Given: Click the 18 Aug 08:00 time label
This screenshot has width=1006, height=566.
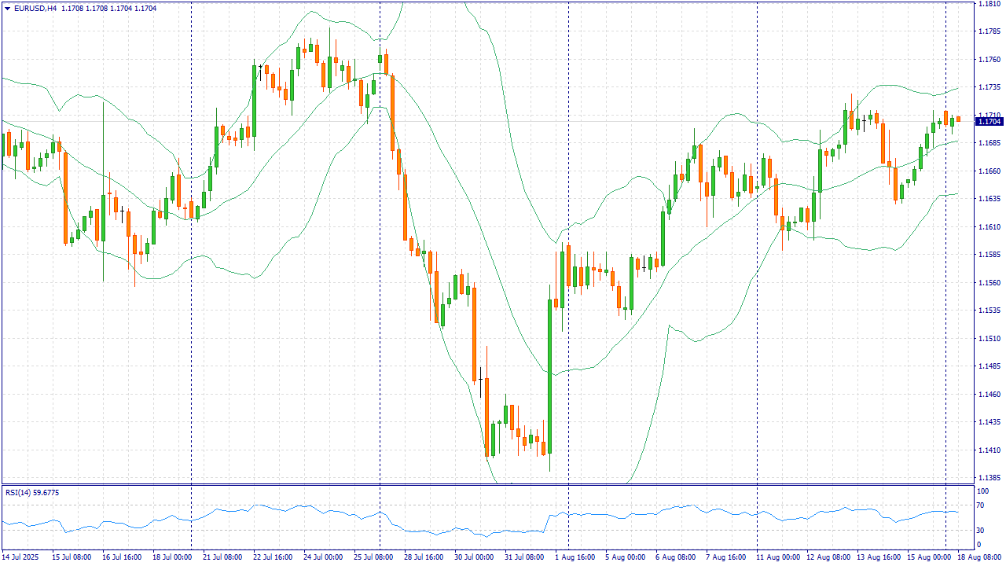Looking at the screenshot, I should pyautogui.click(x=981, y=557).
